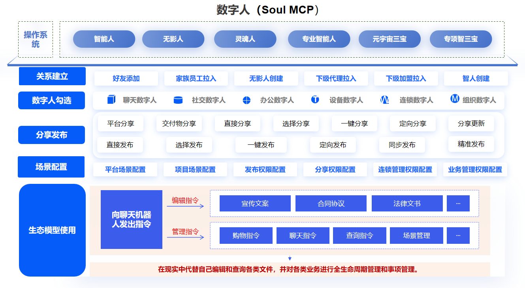Select 定向分享 option
The width and height of the screenshot is (525, 288).
(413, 123)
